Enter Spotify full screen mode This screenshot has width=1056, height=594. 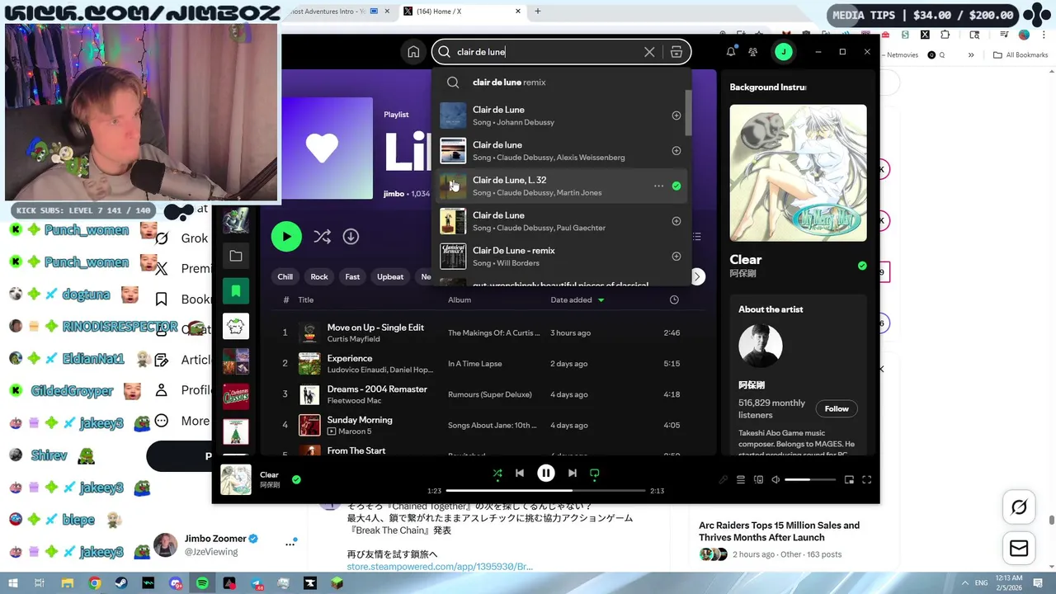click(867, 479)
